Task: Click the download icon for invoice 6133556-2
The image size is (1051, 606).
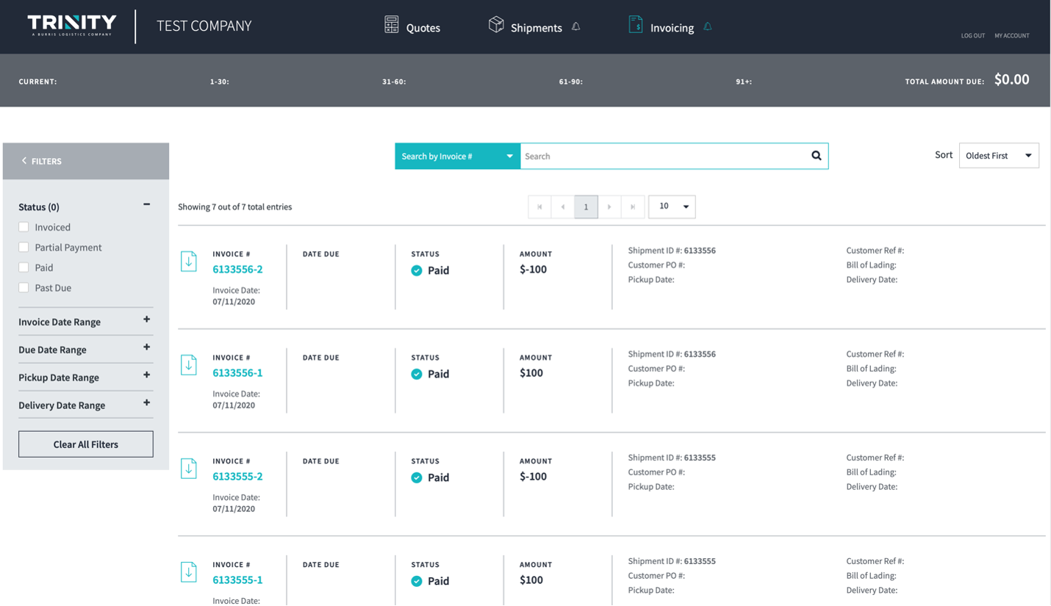Action: click(189, 261)
